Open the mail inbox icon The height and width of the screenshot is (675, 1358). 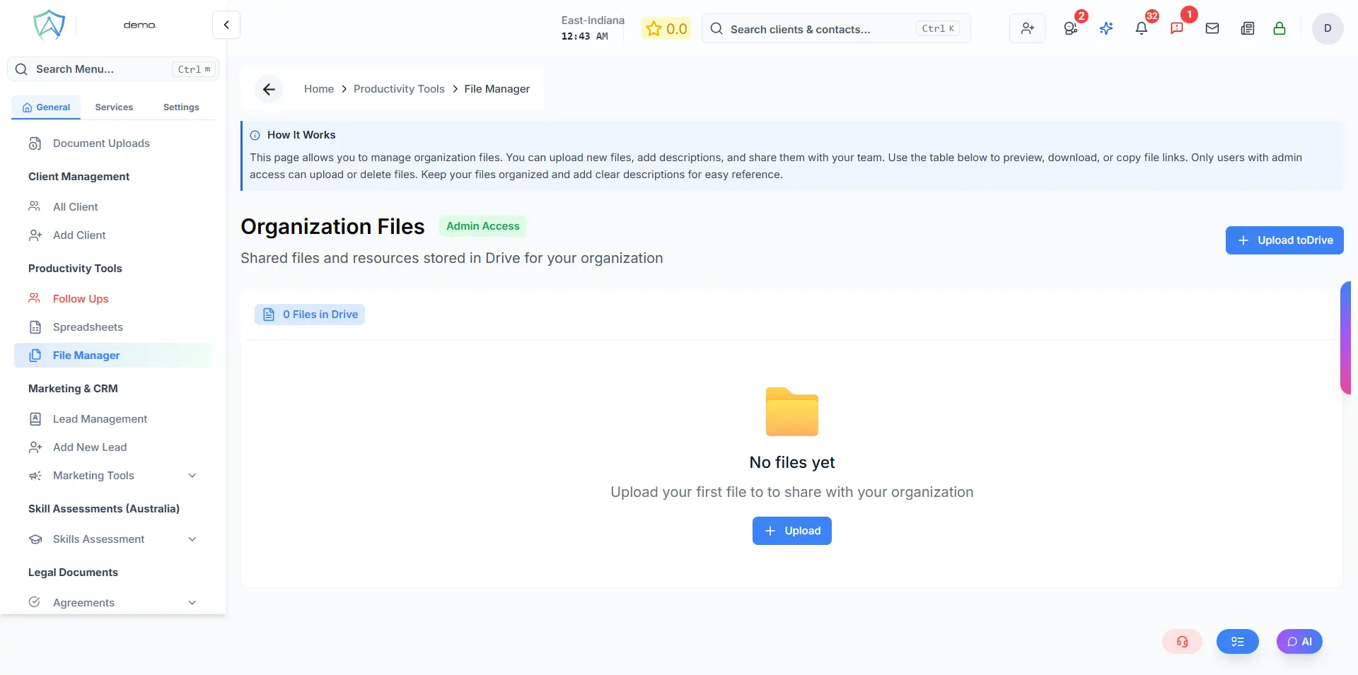(x=1212, y=28)
